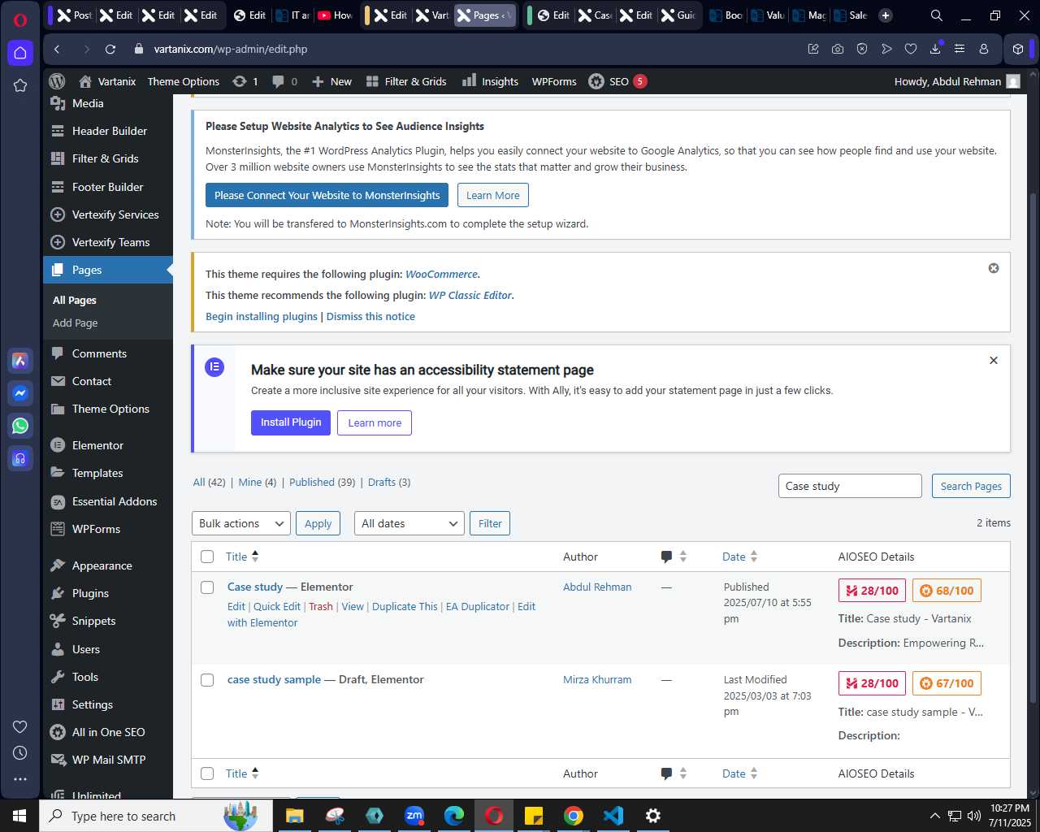Search tabs with magnifier icon

pos(936,15)
